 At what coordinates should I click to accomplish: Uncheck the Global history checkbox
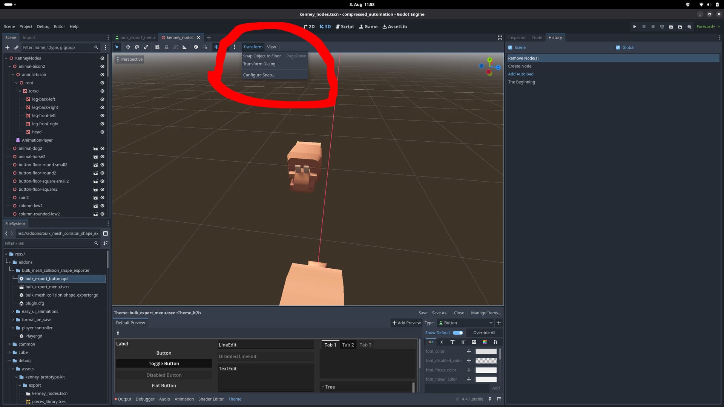(618, 47)
